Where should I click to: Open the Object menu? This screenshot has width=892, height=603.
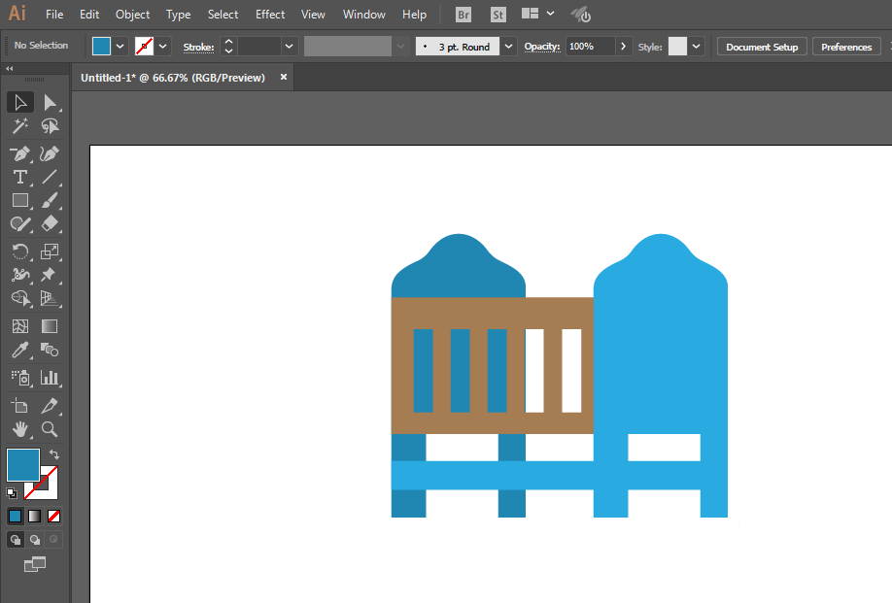132,15
